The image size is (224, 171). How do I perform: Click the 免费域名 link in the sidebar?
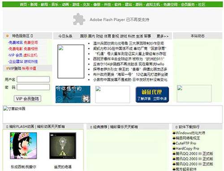tap(16, 43)
